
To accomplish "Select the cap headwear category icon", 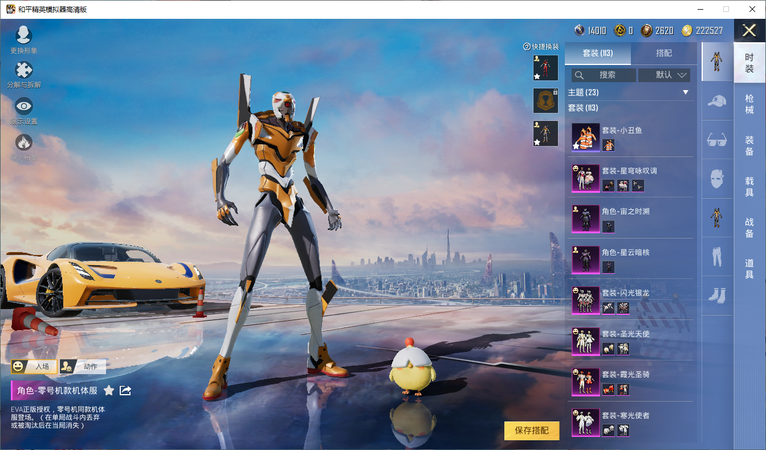I will [x=717, y=101].
